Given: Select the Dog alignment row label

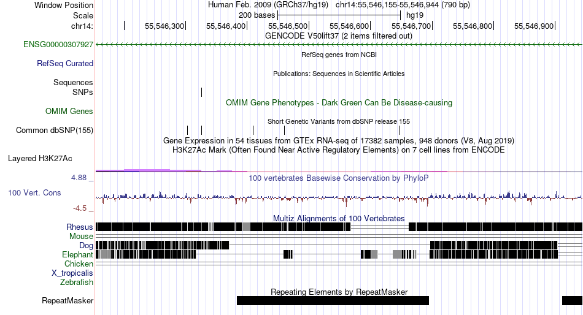Looking at the screenshot, I should 87,245.
